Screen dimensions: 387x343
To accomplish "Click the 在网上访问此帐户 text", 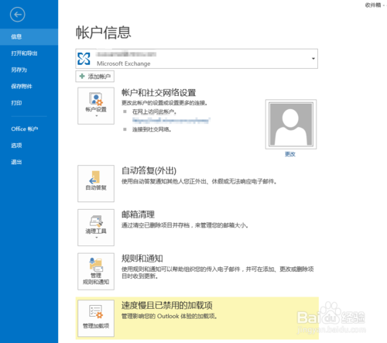I will (x=154, y=111).
